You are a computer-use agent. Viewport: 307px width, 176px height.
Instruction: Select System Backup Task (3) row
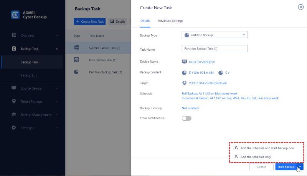click(x=98, y=48)
